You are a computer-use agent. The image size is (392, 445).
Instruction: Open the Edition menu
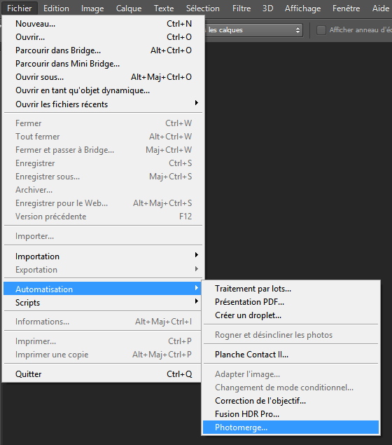pyautogui.click(x=56, y=8)
